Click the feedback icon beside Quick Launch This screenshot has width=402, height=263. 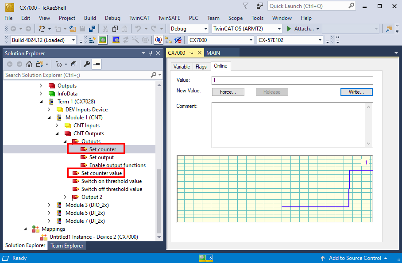pyautogui.click(x=259, y=6)
